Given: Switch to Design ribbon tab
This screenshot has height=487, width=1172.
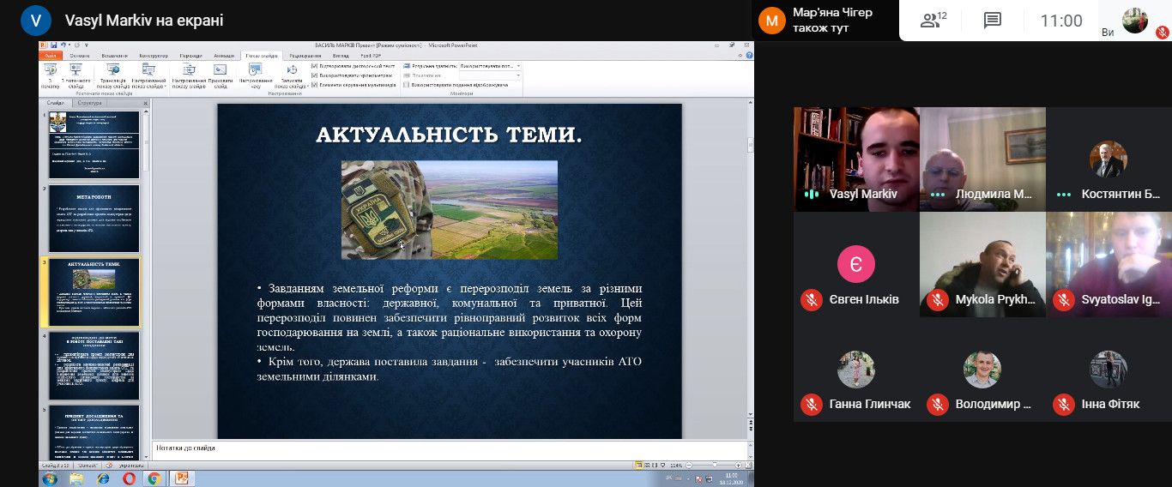Looking at the screenshot, I should tap(154, 56).
